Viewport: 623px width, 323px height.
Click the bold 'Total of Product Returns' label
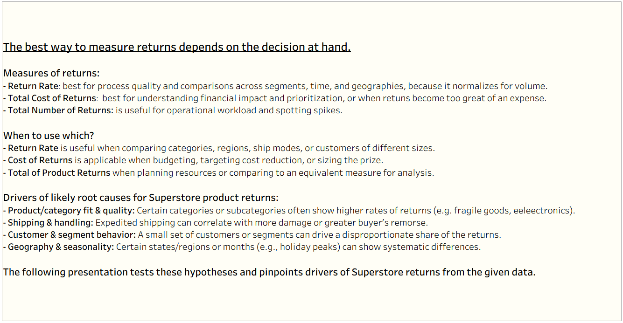[59, 173]
